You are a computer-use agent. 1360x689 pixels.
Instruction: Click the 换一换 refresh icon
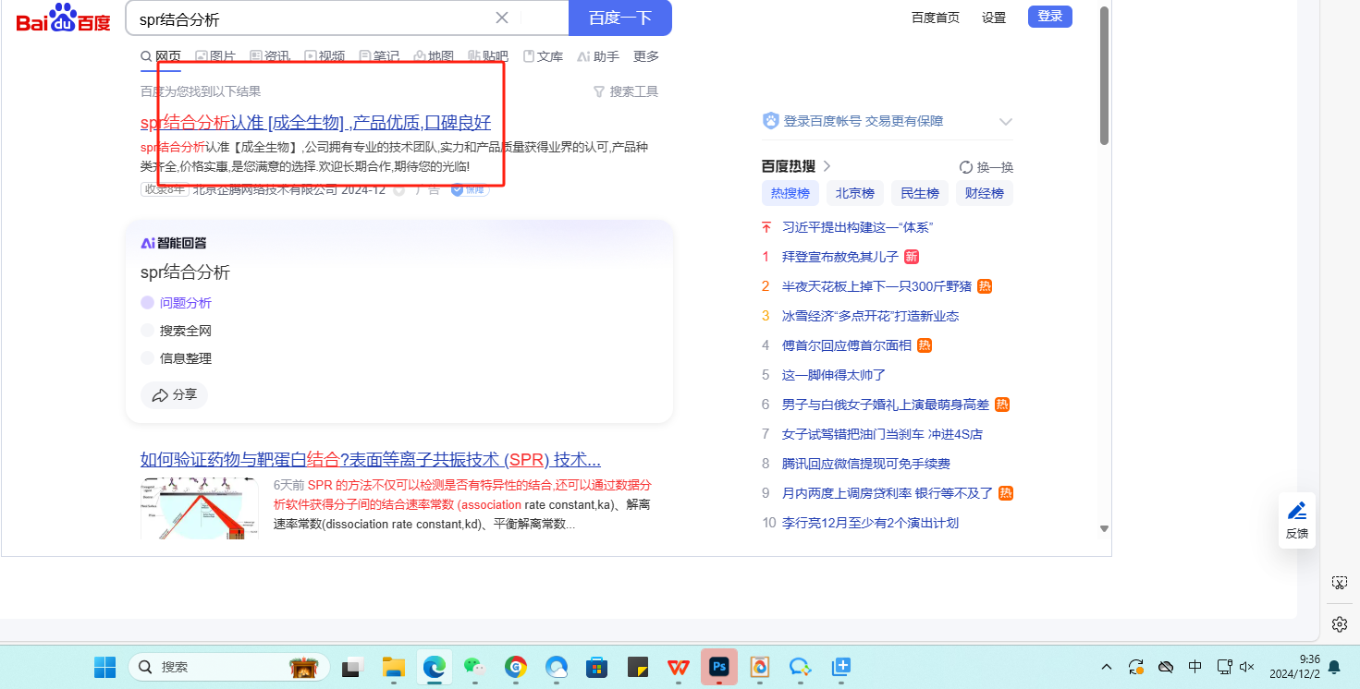pos(966,167)
